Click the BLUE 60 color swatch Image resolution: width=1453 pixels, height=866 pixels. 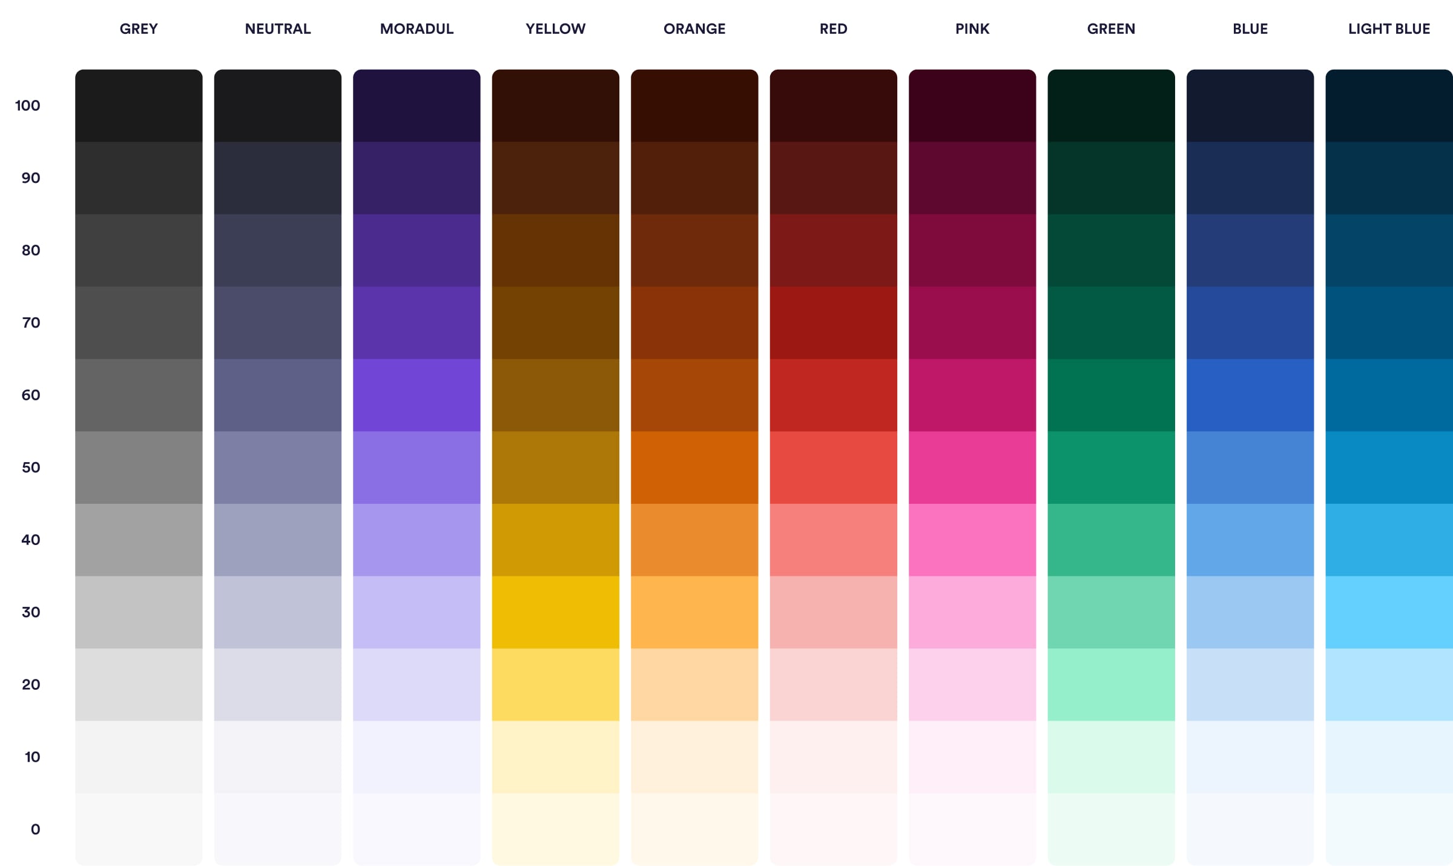1249,394
